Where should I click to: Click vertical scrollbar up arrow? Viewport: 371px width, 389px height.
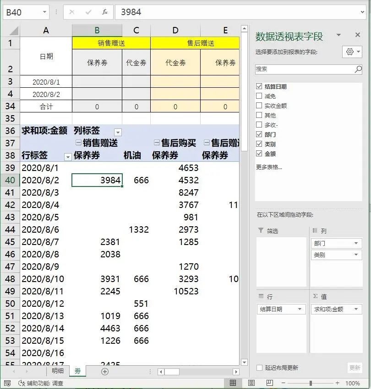(x=244, y=28)
